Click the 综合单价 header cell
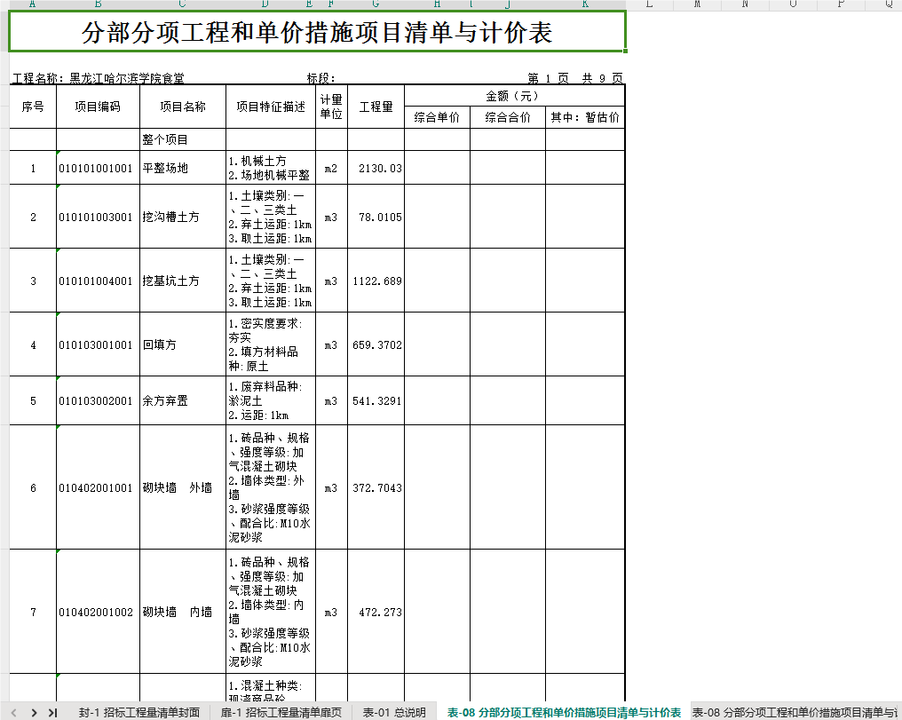Screen dimensions: 902x720 [437, 117]
